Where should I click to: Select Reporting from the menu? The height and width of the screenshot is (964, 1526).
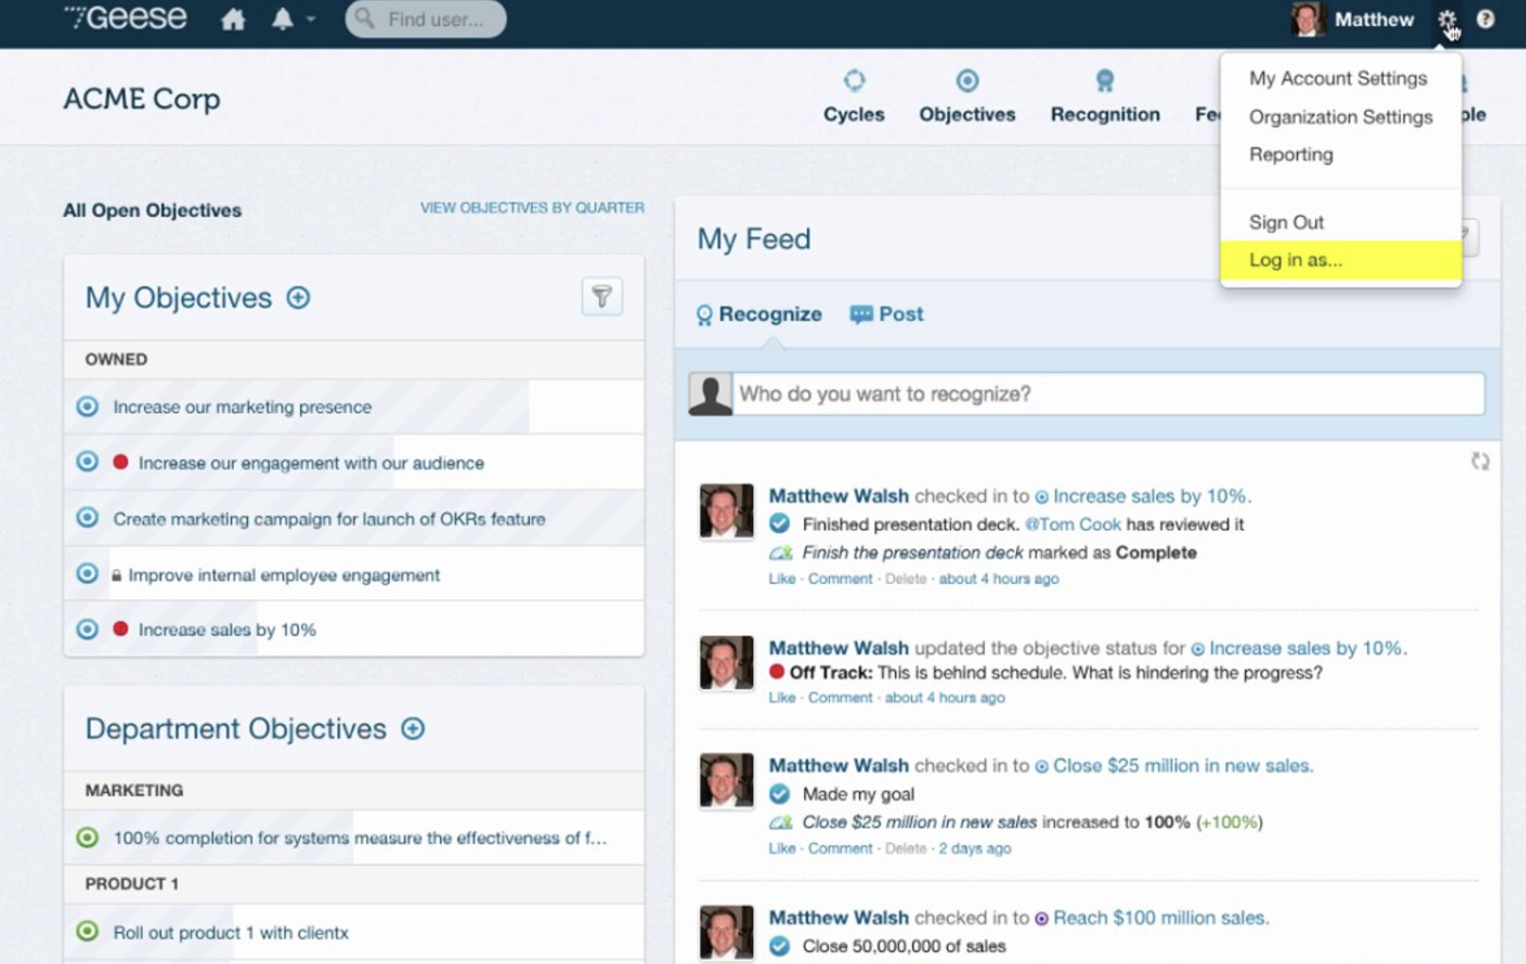1291,154
